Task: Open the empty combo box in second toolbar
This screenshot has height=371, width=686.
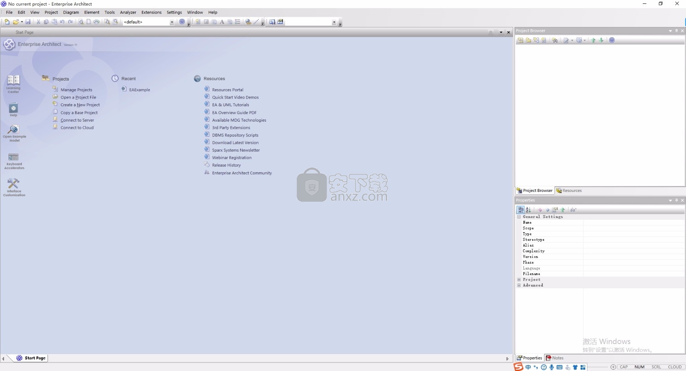Action: tap(334, 22)
